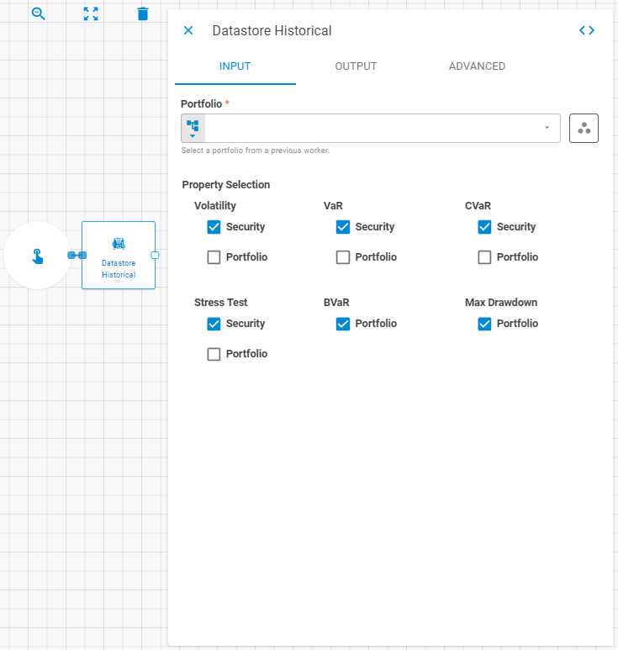Uncheck Max Drawdown Portfolio checkbox
Image resolution: width=618 pixels, height=650 pixels.
(x=484, y=324)
